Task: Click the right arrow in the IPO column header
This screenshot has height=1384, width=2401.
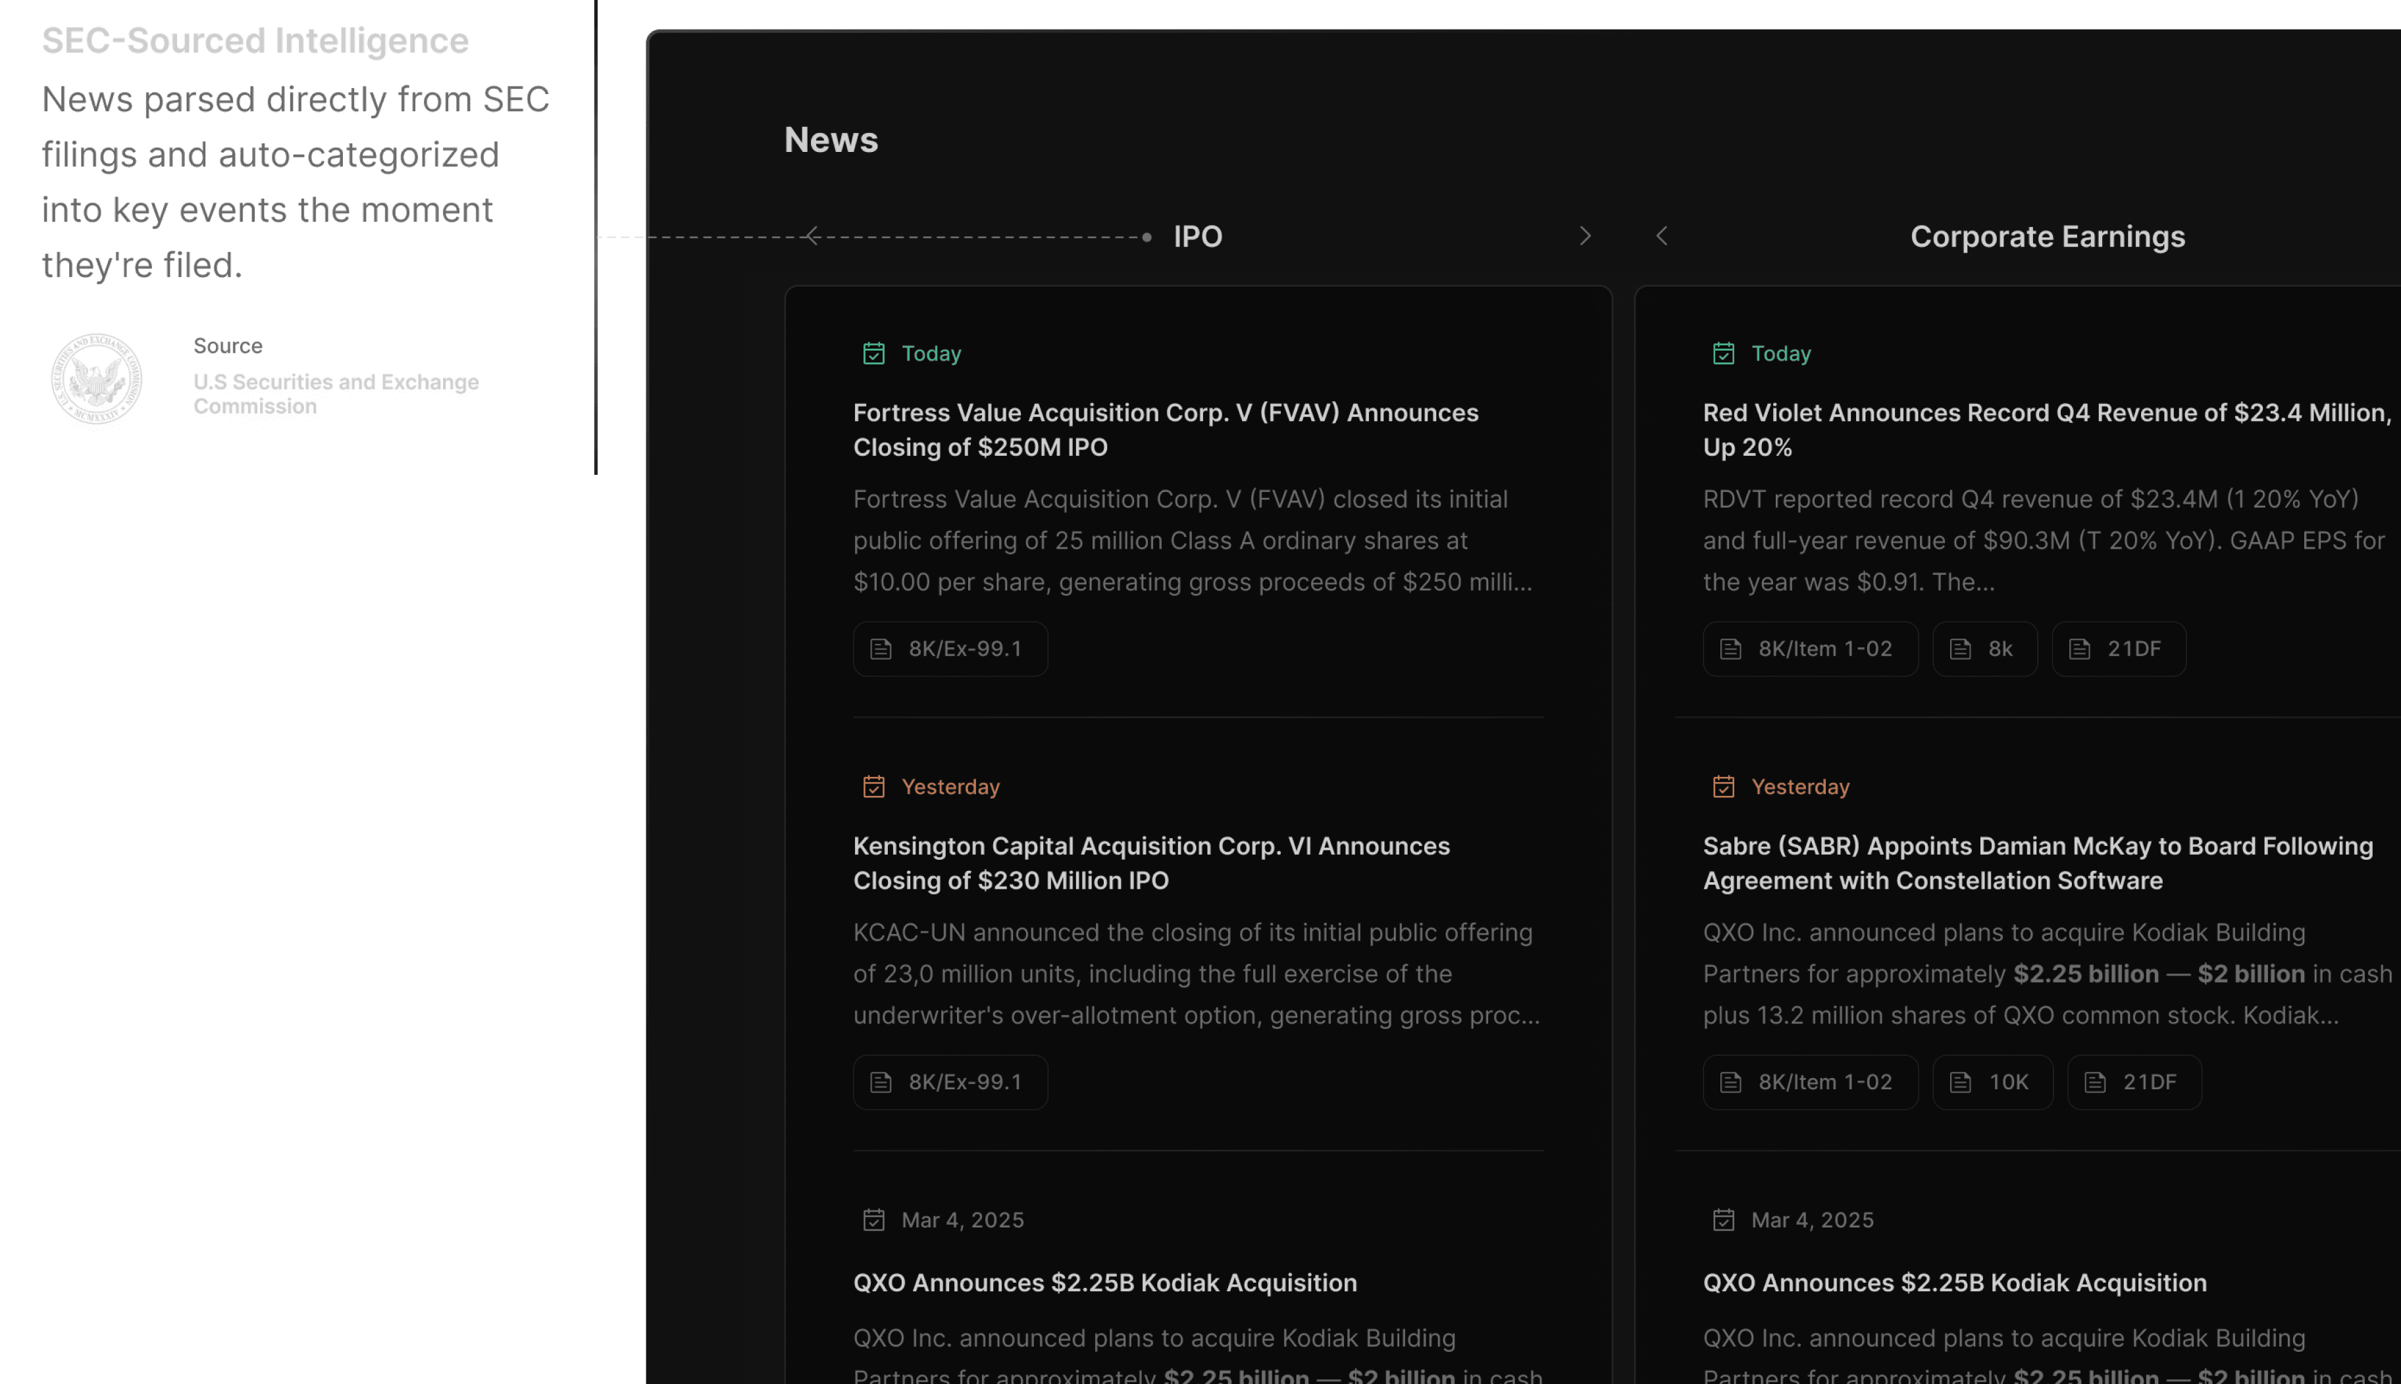Action: (1584, 235)
